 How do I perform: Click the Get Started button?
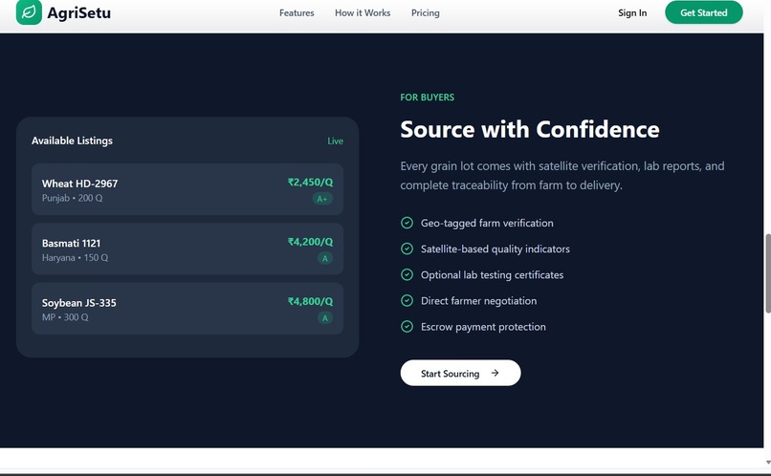pos(704,12)
